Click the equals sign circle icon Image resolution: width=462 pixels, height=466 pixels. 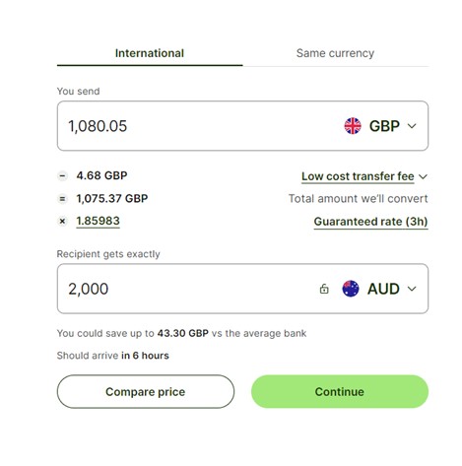62,199
